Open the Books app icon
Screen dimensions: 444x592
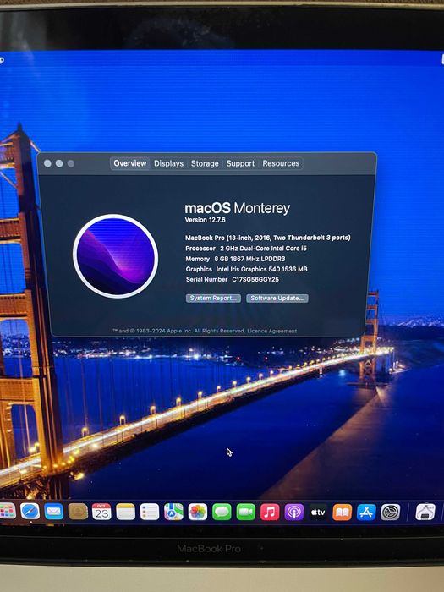pyautogui.click(x=342, y=512)
